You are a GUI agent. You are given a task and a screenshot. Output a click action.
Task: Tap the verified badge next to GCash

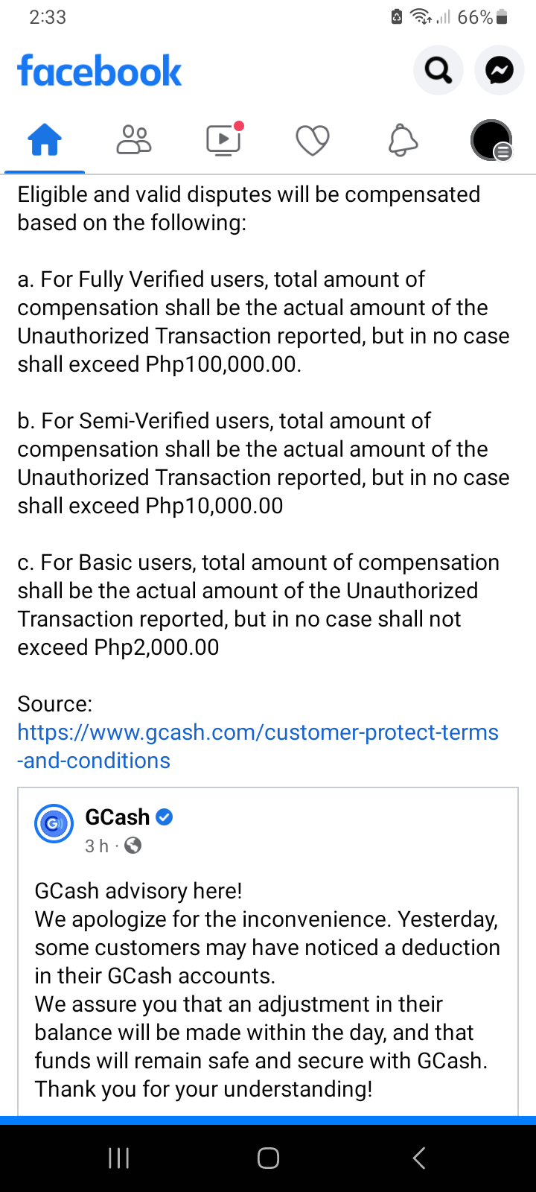coord(165,817)
